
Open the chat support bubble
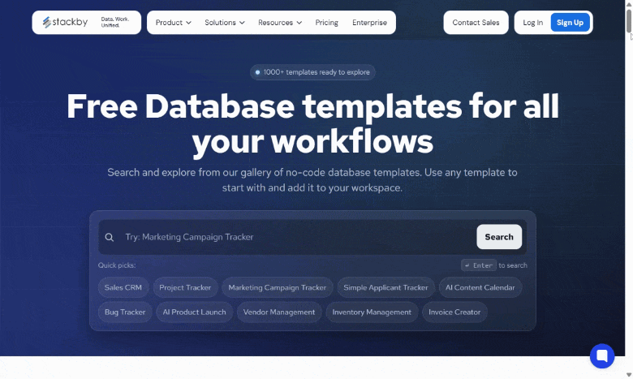(601, 356)
